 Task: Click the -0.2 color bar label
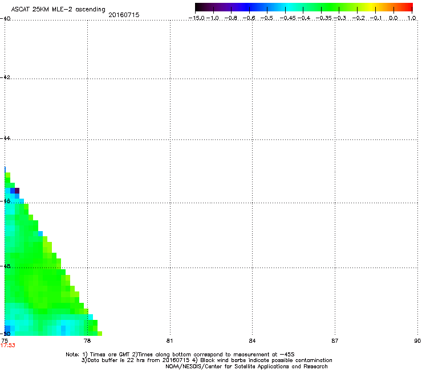point(358,18)
